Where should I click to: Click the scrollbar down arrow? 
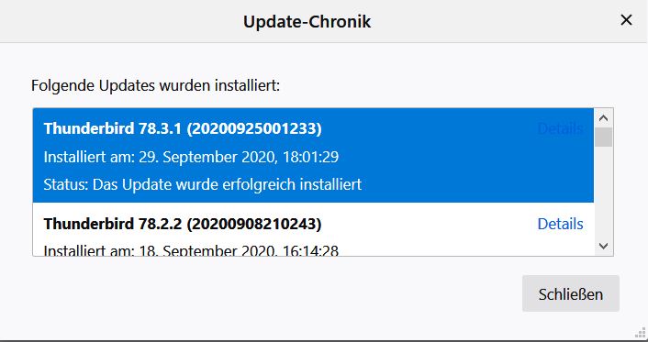(x=603, y=246)
